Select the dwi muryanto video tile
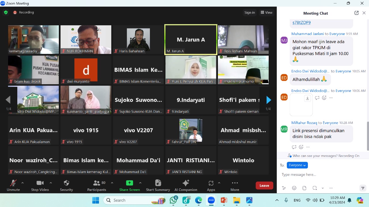 (x=86, y=70)
